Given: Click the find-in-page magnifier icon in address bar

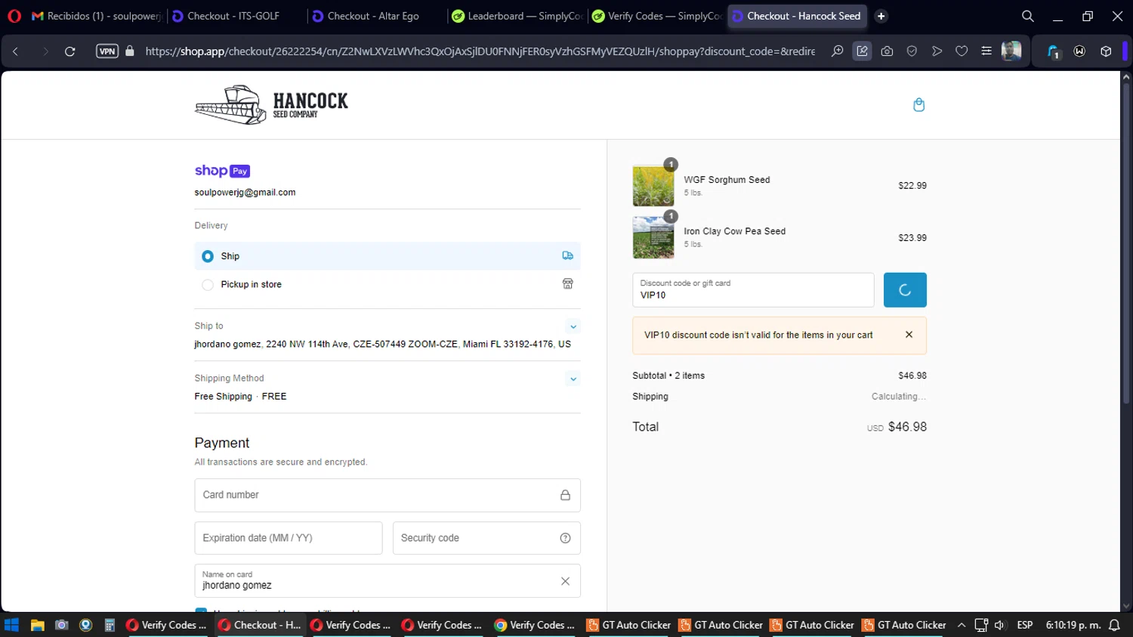Looking at the screenshot, I should (x=837, y=51).
